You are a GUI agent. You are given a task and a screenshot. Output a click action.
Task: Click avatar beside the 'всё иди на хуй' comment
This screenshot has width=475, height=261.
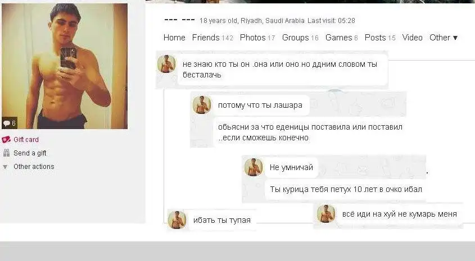coord(326,213)
